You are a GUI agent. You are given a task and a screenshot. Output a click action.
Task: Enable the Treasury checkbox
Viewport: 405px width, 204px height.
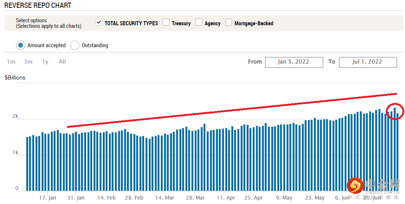(166, 23)
